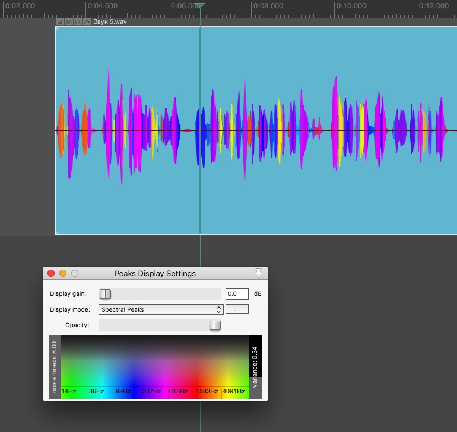This screenshot has height=432, width=457.
Task: Mute the Звук 5.wav item
Action: pos(69,22)
